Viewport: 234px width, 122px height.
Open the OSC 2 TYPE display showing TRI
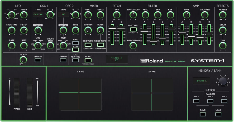point(63,14)
